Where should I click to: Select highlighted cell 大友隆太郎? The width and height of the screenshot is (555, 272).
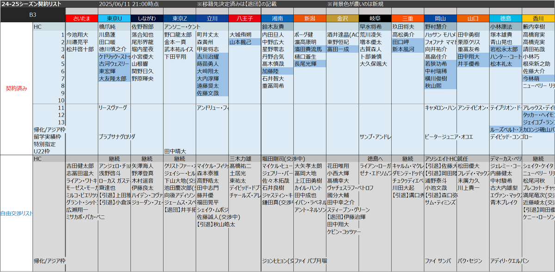(x=114, y=79)
